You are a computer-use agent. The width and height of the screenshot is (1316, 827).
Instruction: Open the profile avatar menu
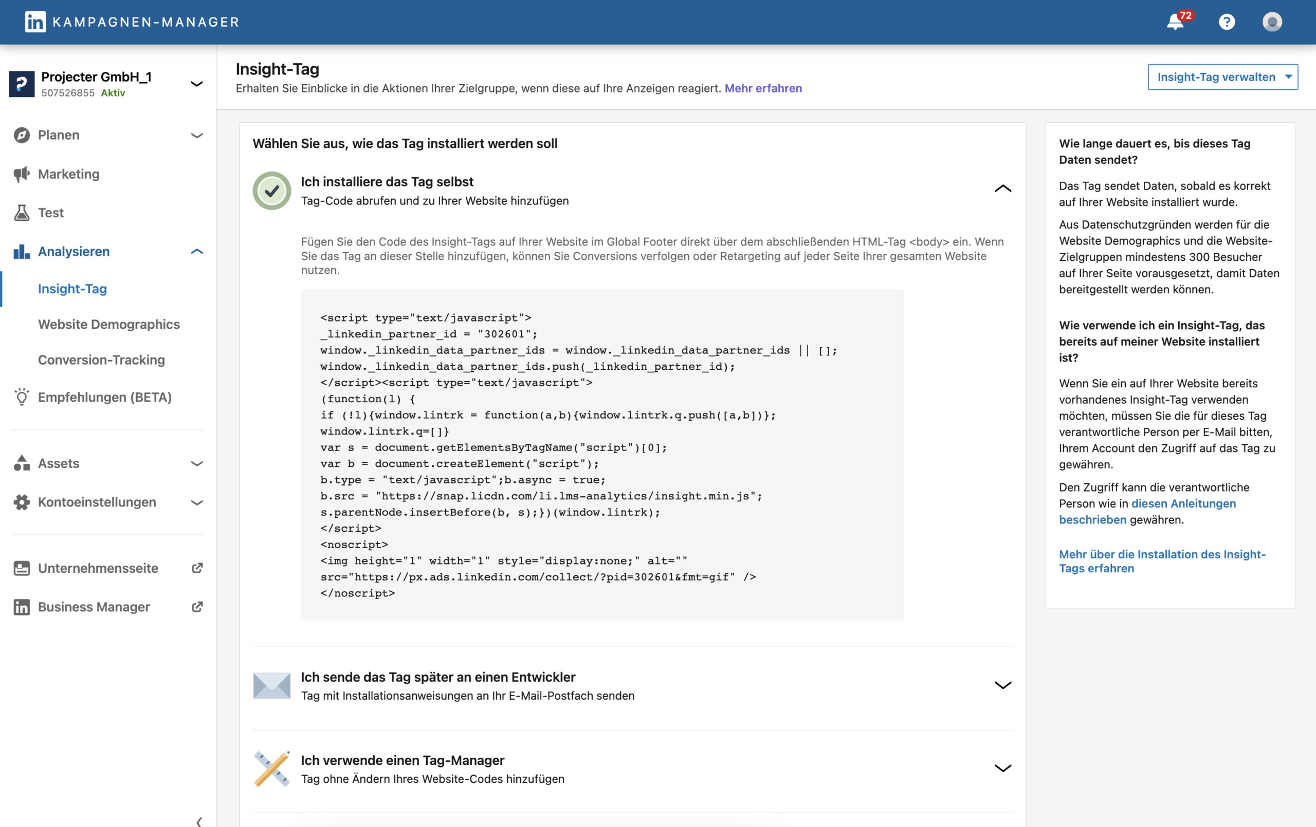click(1272, 22)
